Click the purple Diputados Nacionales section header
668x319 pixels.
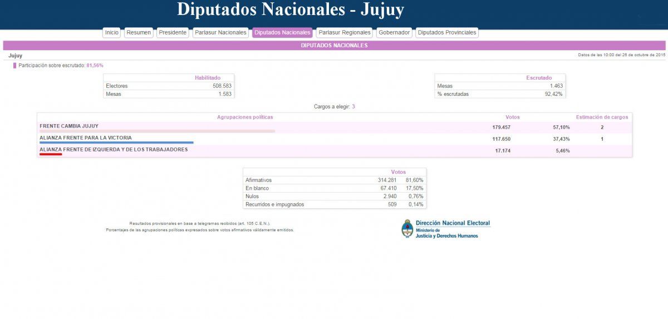(334, 46)
